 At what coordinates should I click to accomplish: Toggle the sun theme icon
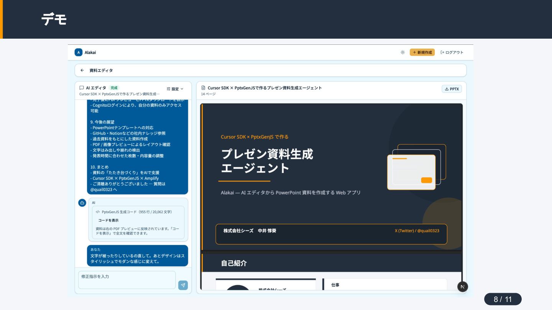(402, 52)
